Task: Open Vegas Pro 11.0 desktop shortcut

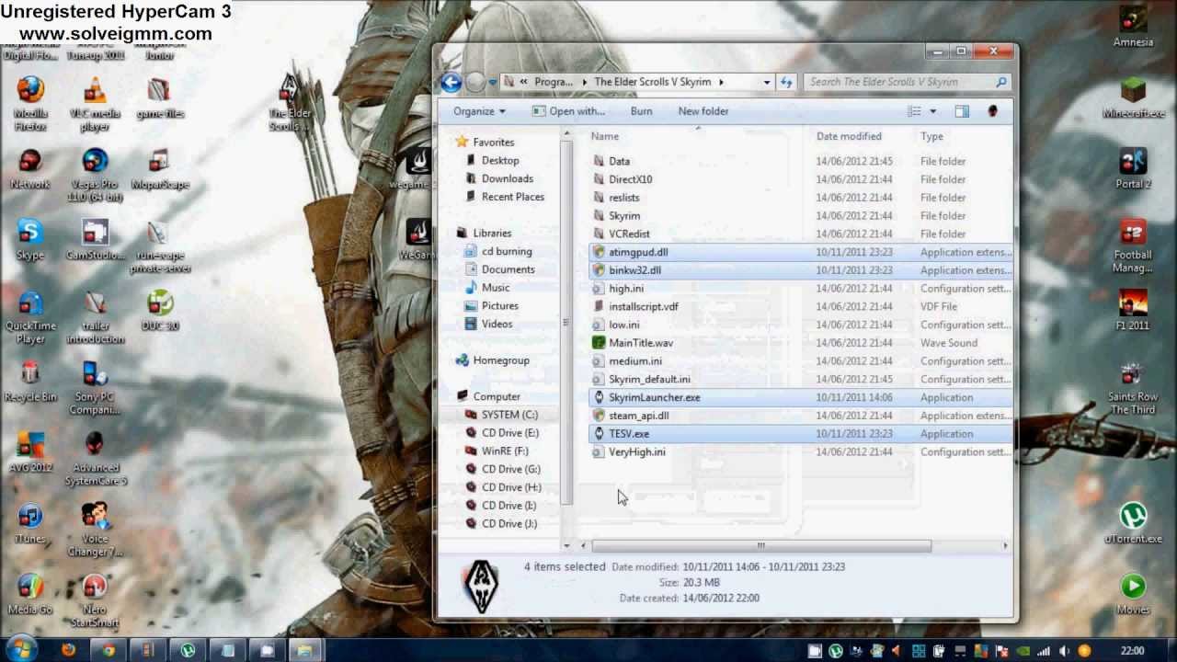Action: click(x=96, y=175)
